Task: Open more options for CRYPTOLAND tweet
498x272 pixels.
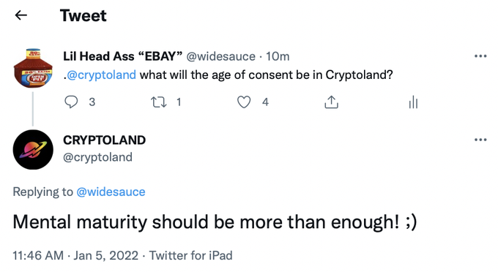Action: pyautogui.click(x=480, y=140)
